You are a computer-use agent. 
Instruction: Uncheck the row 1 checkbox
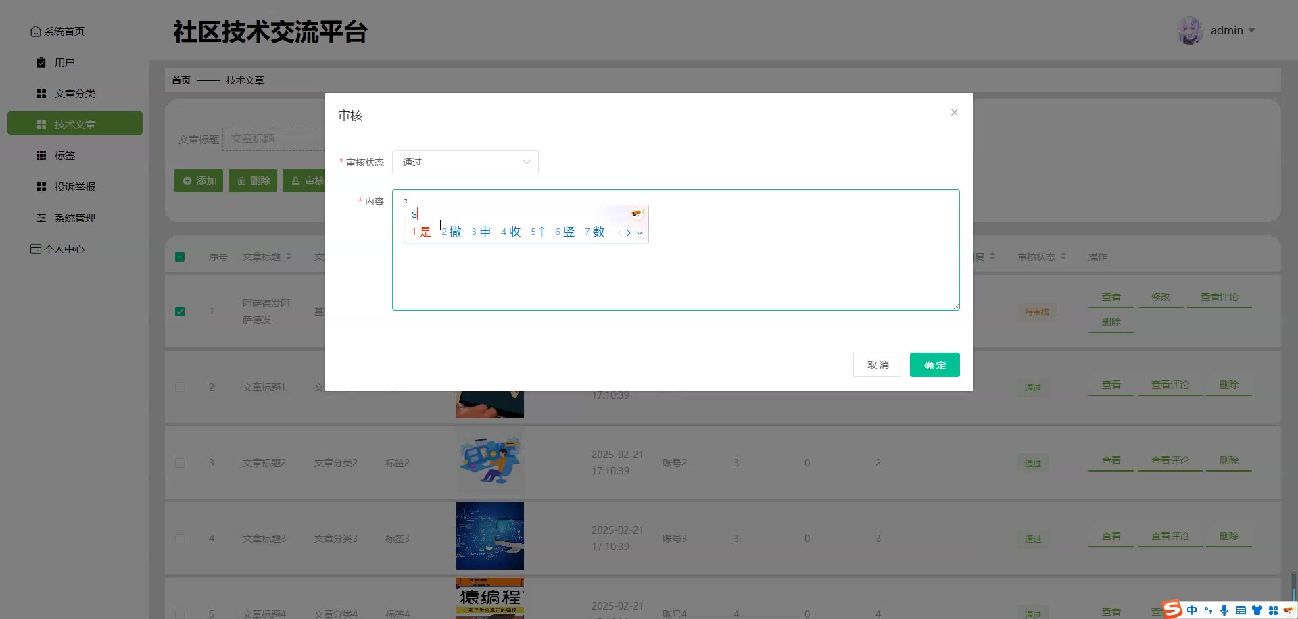pyautogui.click(x=180, y=312)
